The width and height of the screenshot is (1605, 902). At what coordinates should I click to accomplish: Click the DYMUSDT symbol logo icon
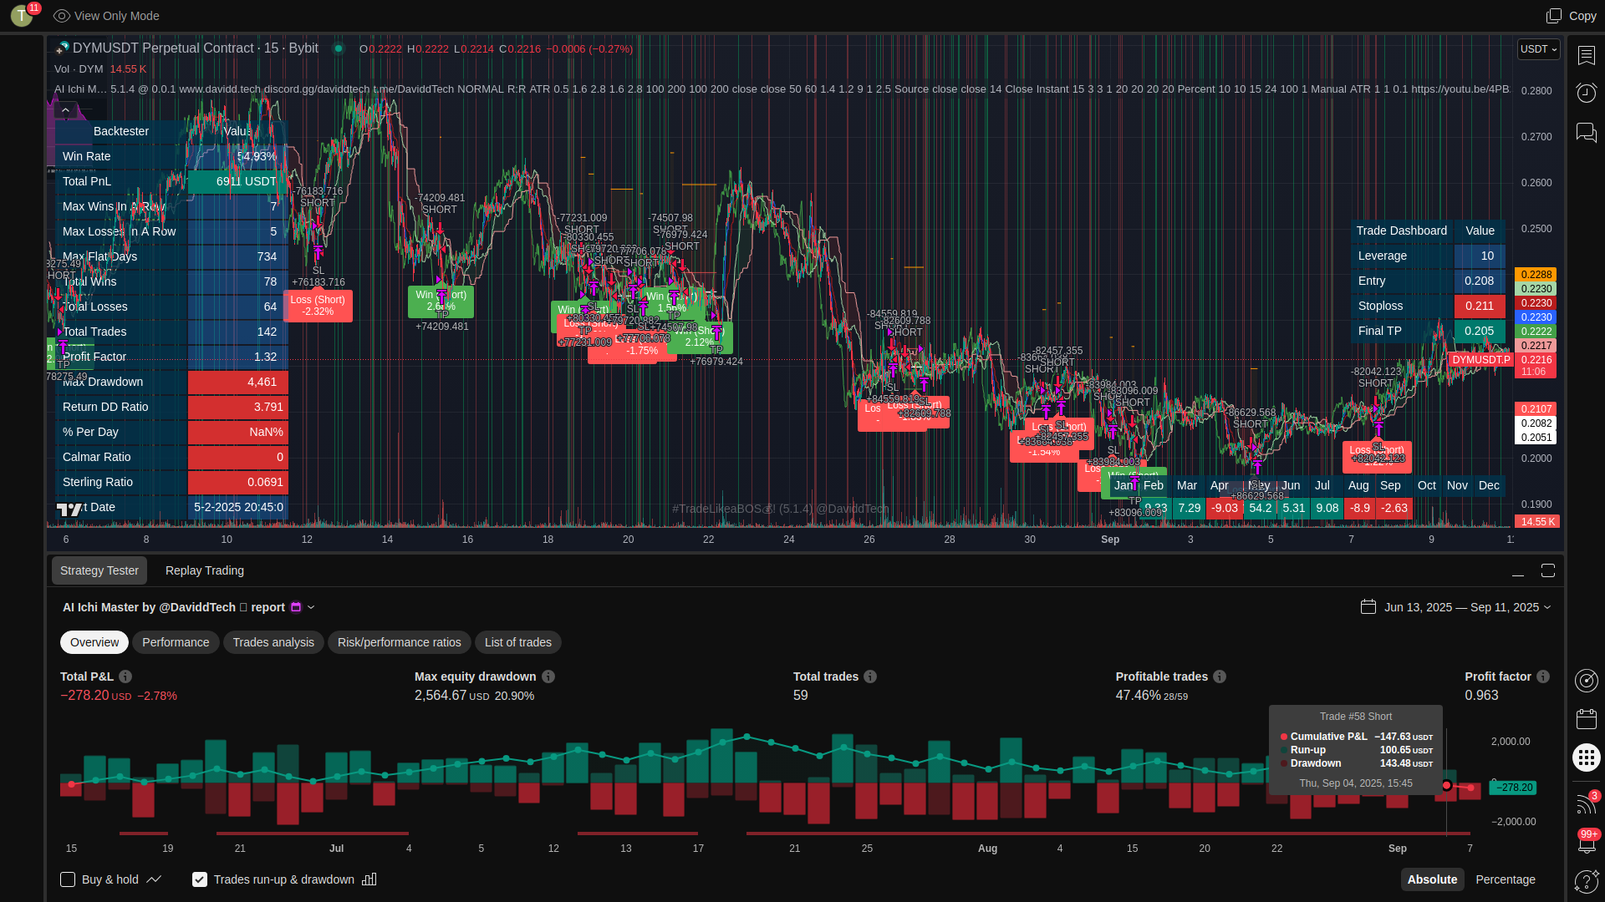(x=62, y=48)
